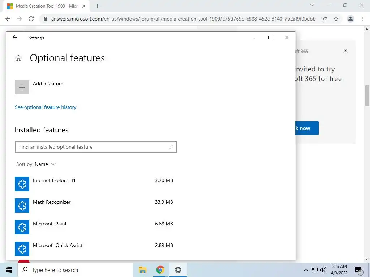This screenshot has width=370, height=277.
Task: Dismiss the Microsoft 365 promo banner
Action: (x=345, y=51)
